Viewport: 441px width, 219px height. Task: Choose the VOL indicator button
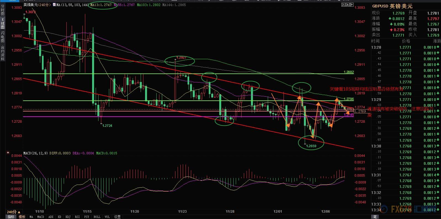tap(107, 217)
